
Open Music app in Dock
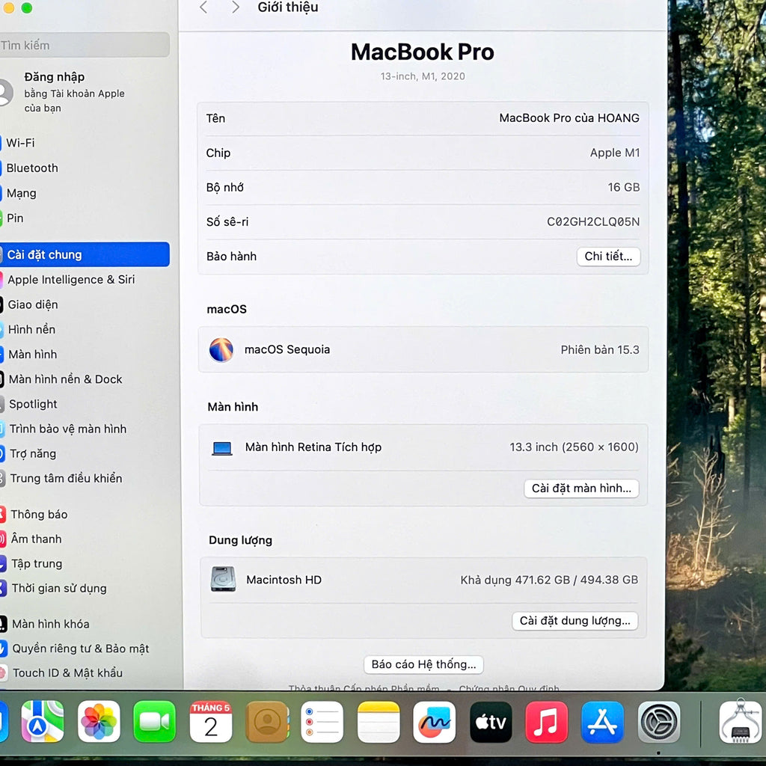547,722
